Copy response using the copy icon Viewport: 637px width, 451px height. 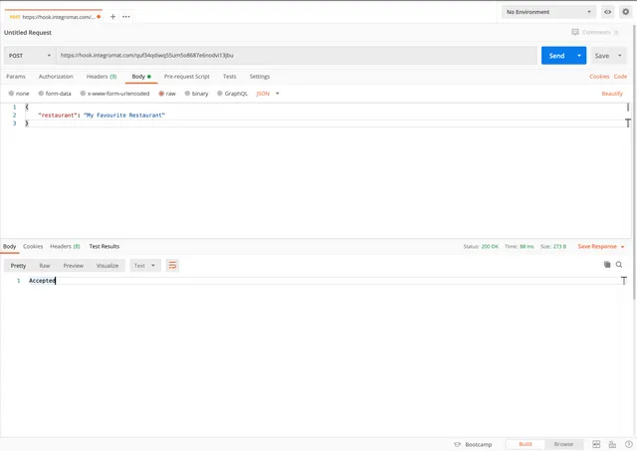[606, 265]
